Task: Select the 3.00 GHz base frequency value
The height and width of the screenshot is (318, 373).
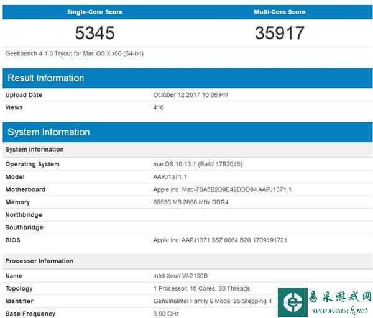Action: pos(166,314)
